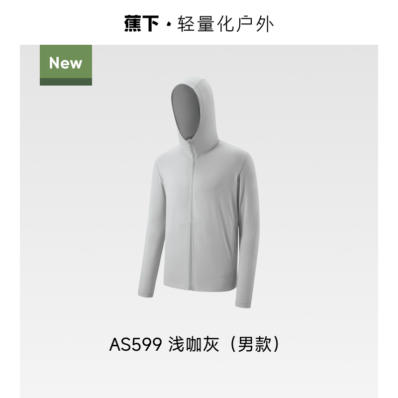Select the 轻量化户外 tagline text
Screen dimensions: 398x398
(226, 24)
